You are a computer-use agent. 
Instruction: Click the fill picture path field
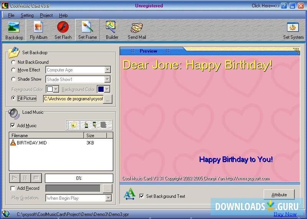point(73,99)
